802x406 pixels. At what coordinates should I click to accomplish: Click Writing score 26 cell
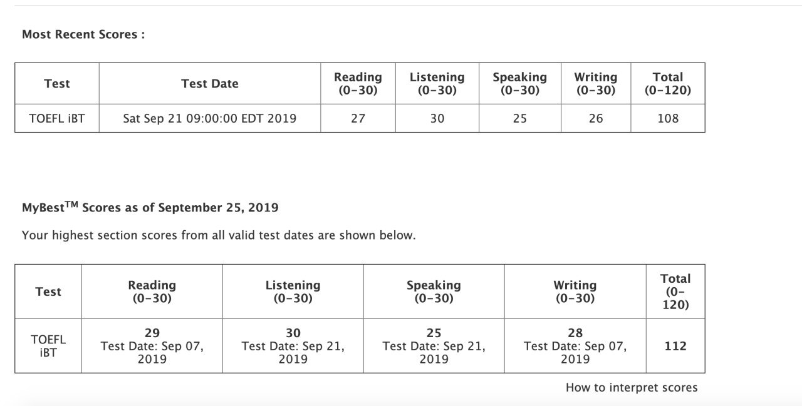(x=596, y=118)
